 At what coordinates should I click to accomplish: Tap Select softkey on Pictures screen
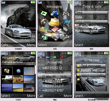click(5, 96)
